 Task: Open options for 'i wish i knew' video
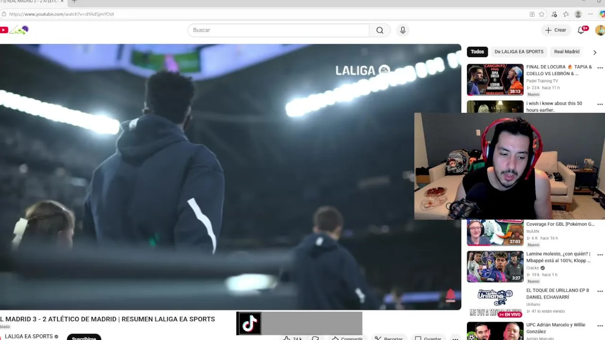[x=600, y=104]
